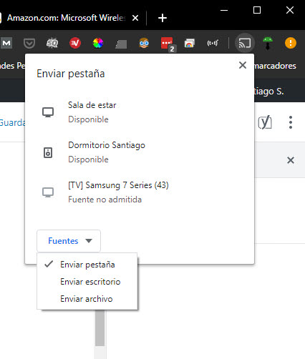Click the rainbow color wheel extension
305x359 pixels.
coord(98,43)
